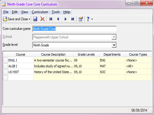Click the Departments column header
The width and height of the screenshot is (154, 115).
click(112, 54)
